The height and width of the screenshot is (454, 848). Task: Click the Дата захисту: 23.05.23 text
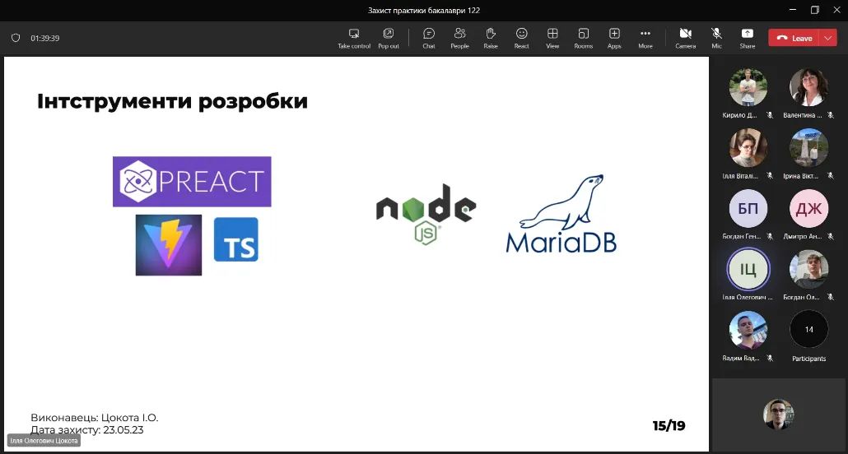tap(87, 430)
